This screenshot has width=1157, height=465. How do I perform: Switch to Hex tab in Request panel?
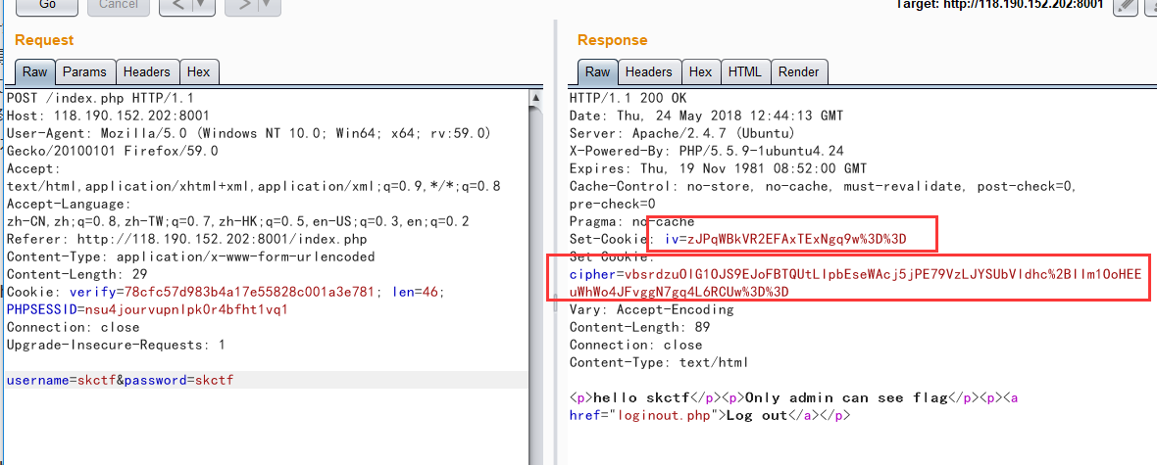[198, 71]
